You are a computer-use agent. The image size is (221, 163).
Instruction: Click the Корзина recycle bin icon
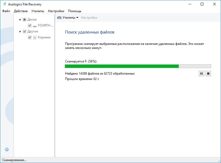coord(35,38)
